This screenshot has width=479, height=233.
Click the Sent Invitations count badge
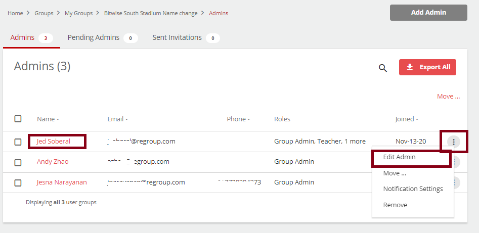click(x=213, y=38)
